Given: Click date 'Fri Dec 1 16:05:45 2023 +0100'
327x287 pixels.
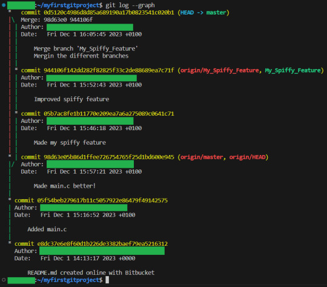Looking at the screenshot, I should [x=94, y=34].
